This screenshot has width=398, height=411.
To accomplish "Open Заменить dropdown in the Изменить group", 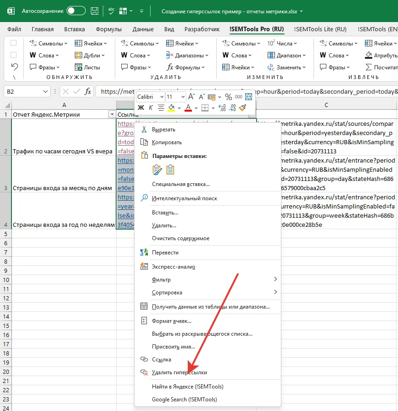I will [286, 68].
